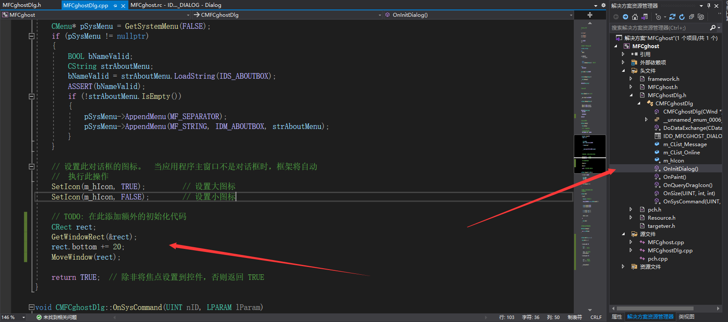Switch between solutions and folder views icon
728x322 pixels.
click(644, 17)
